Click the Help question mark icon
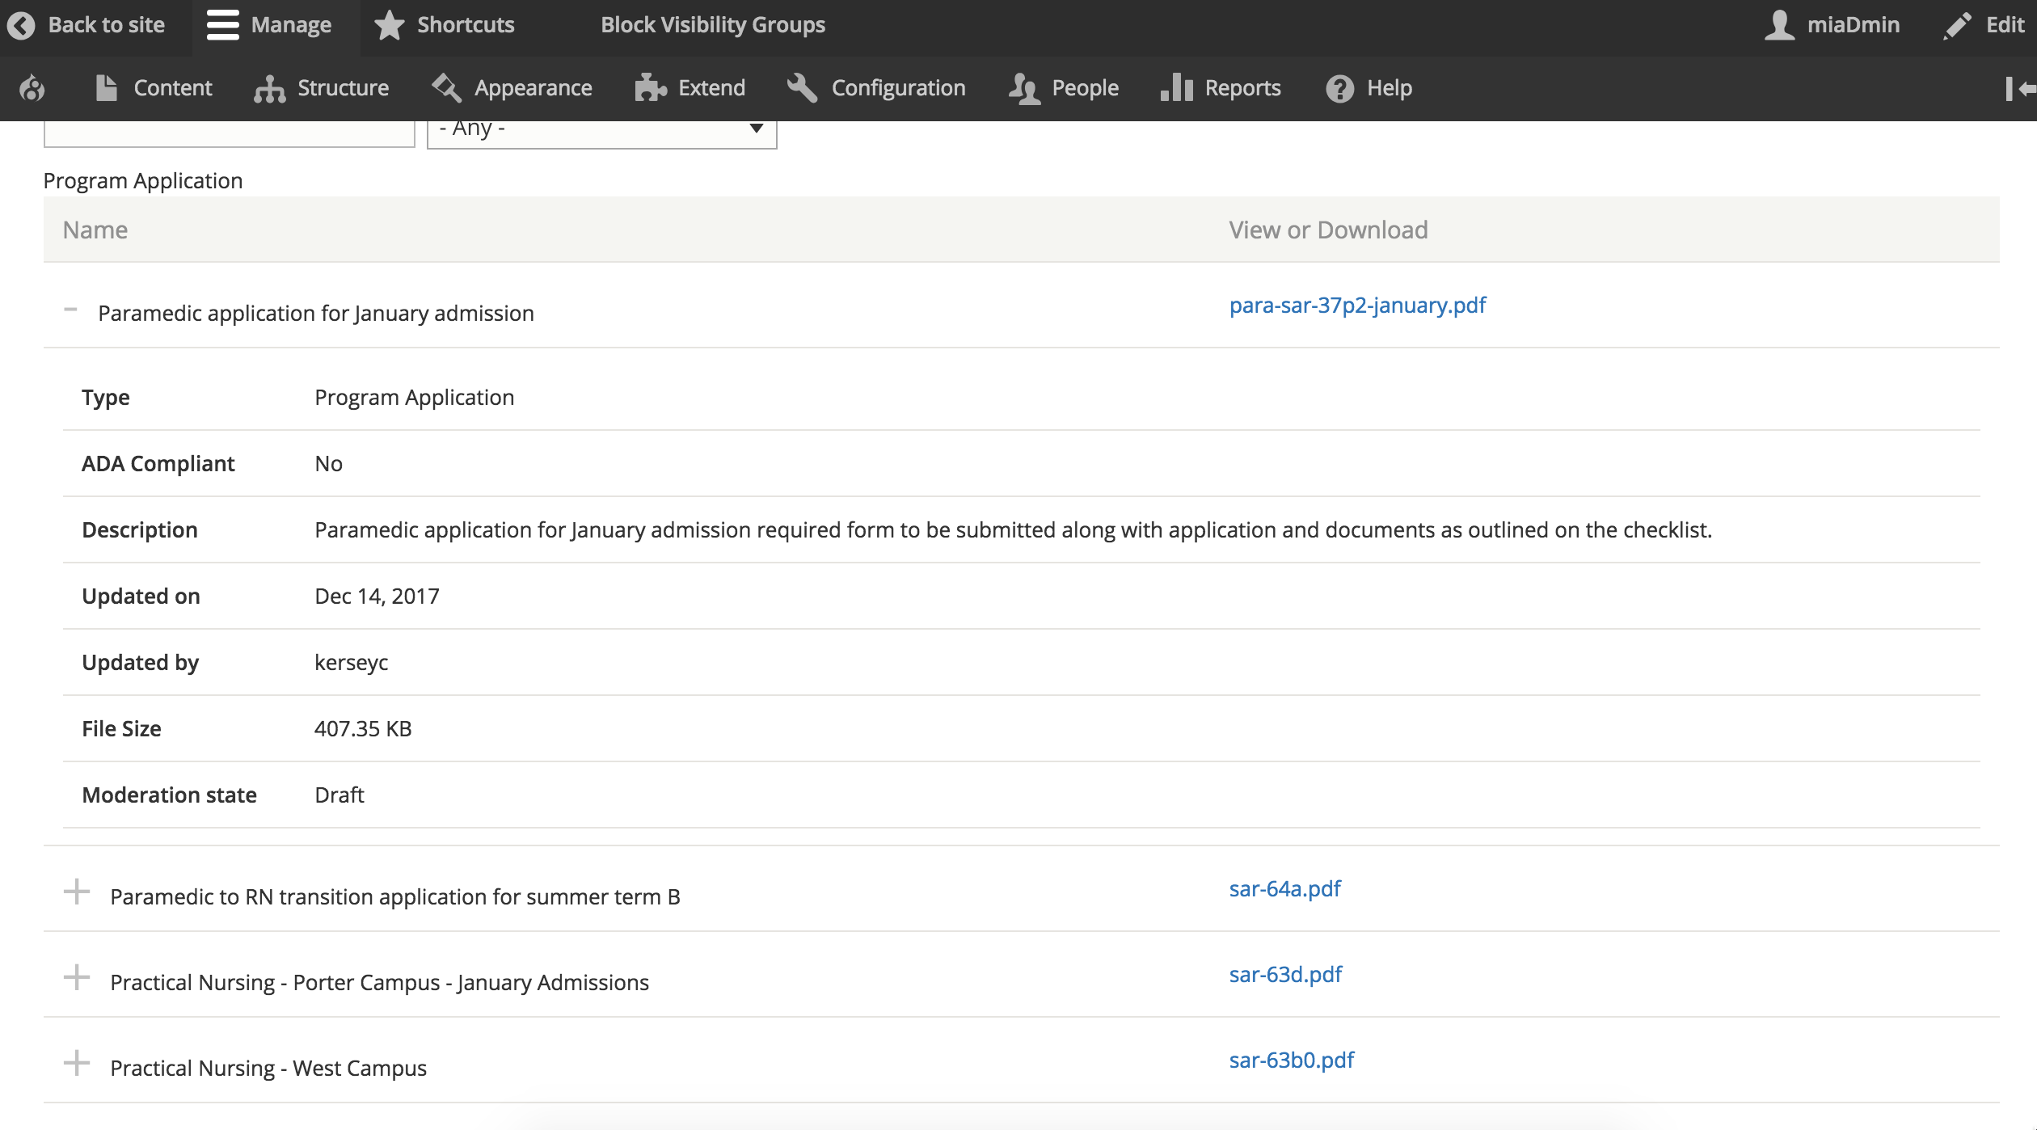2037x1130 pixels. coord(1339,88)
